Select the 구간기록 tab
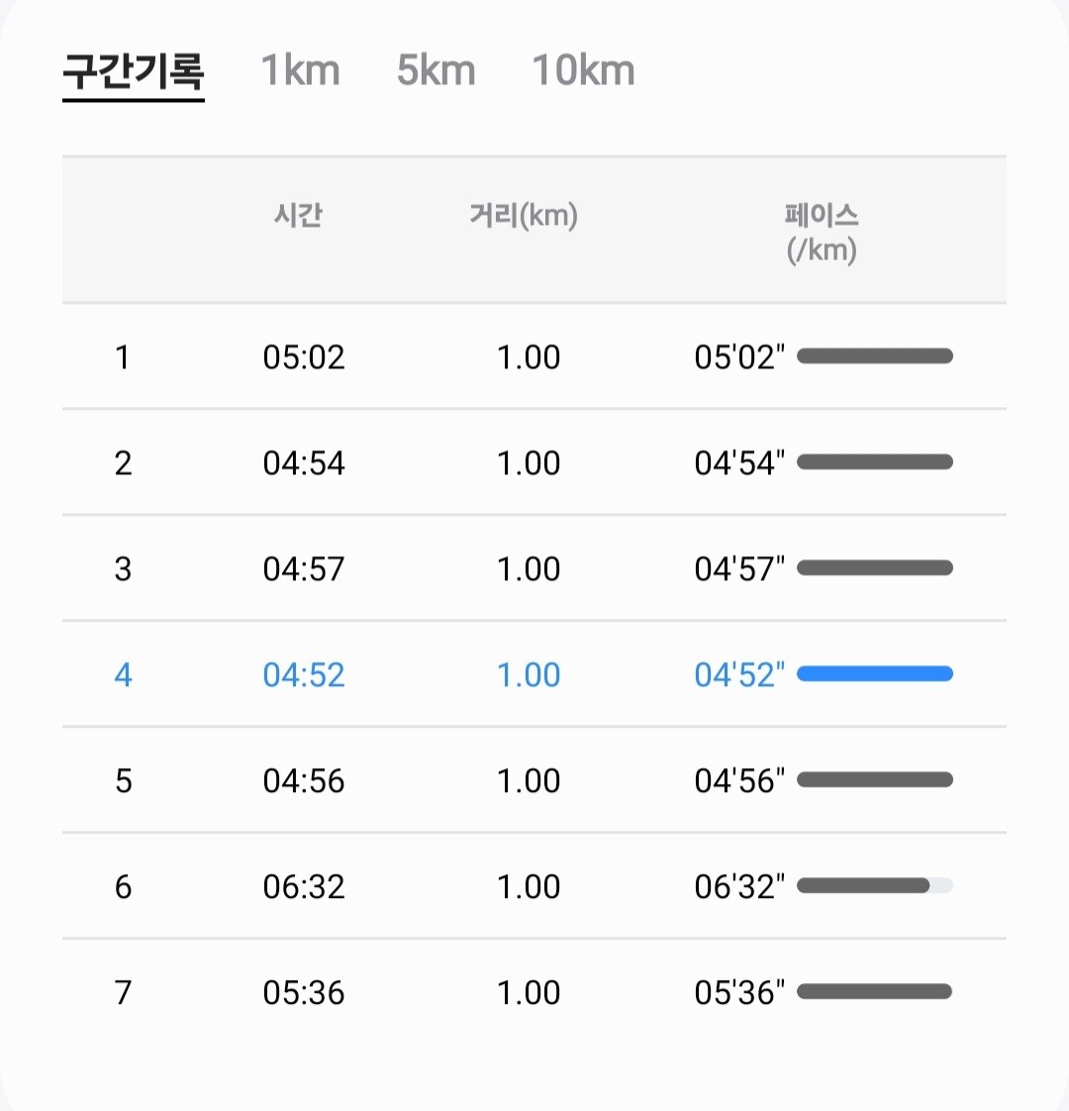This screenshot has height=1111, width=1069. [134, 72]
